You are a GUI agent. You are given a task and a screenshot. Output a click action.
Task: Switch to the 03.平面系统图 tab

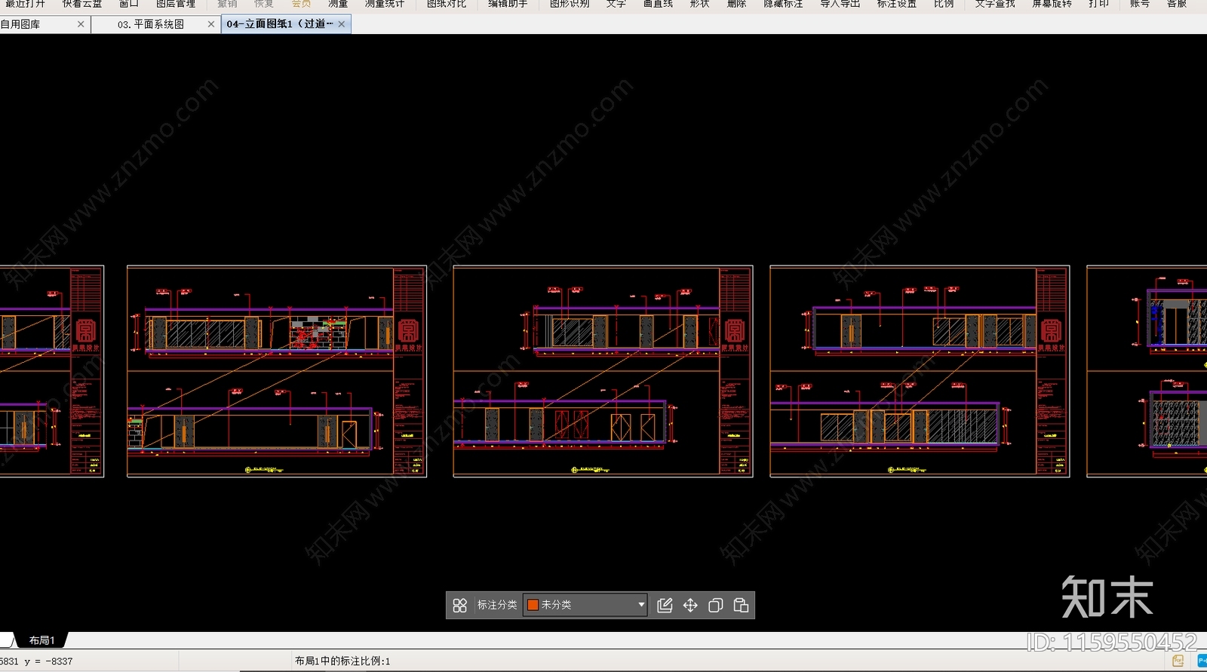151,24
